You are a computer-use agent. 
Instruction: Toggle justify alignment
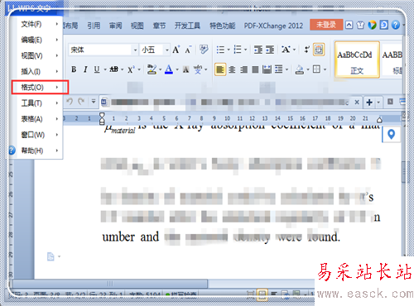click(x=255, y=69)
